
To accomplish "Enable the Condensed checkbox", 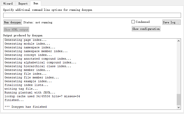I will 133,22.
